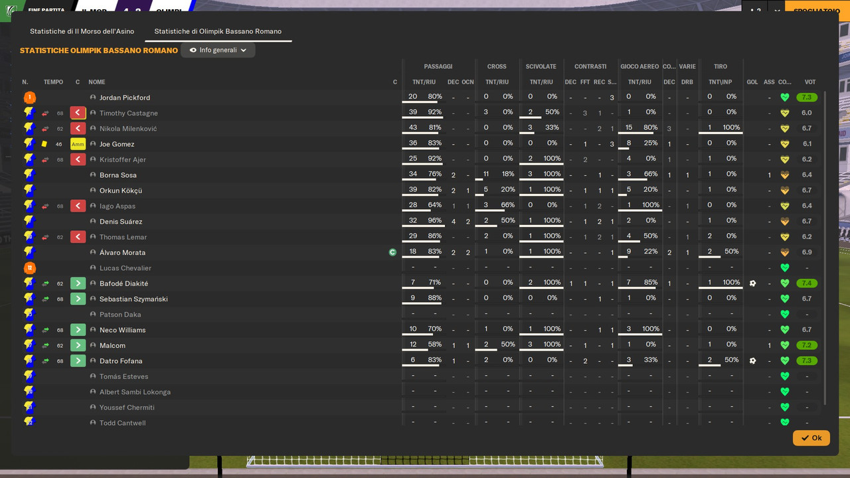Confirm with the Ok button
850x478 pixels.
coord(811,438)
